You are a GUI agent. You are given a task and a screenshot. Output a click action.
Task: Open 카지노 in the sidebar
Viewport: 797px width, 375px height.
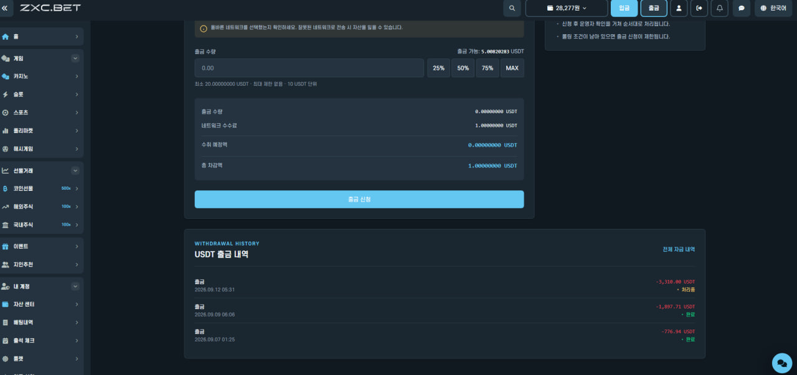click(x=41, y=76)
